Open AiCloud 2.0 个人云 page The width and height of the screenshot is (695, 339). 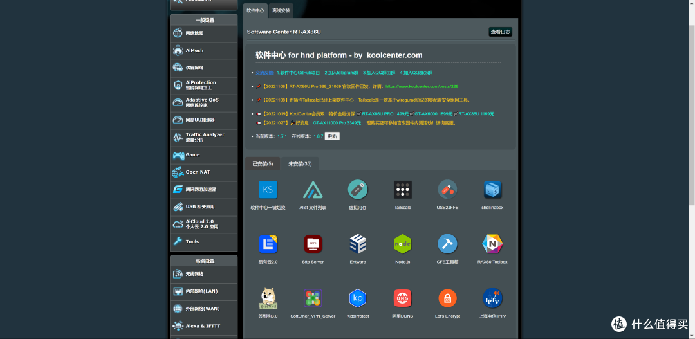point(204,224)
